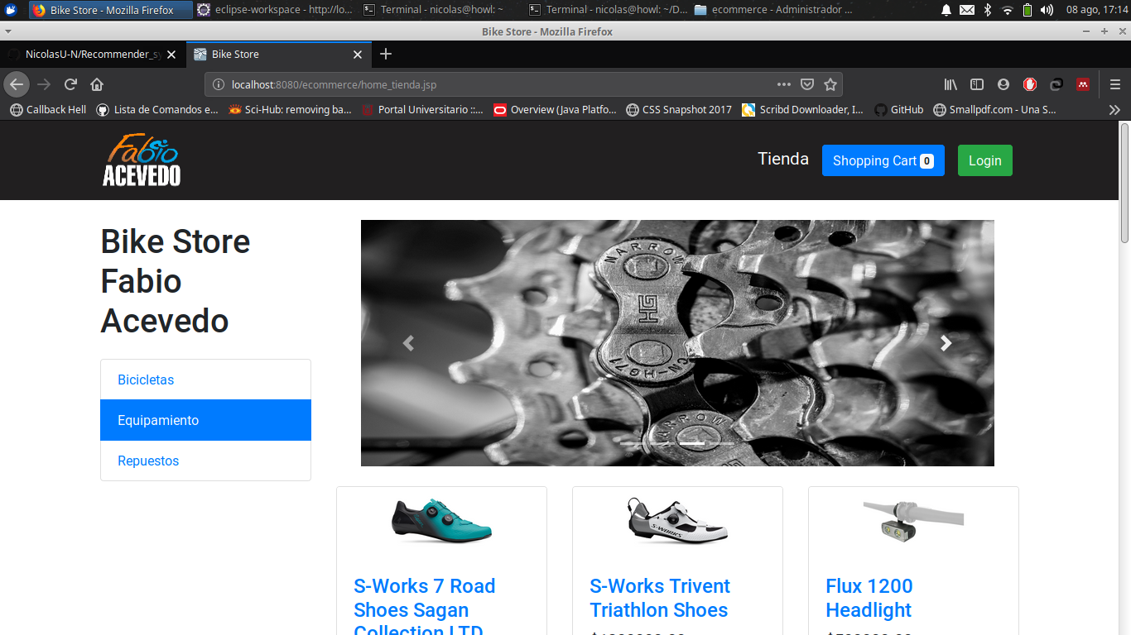
Task: Open a new browser tab
Action: [385, 54]
